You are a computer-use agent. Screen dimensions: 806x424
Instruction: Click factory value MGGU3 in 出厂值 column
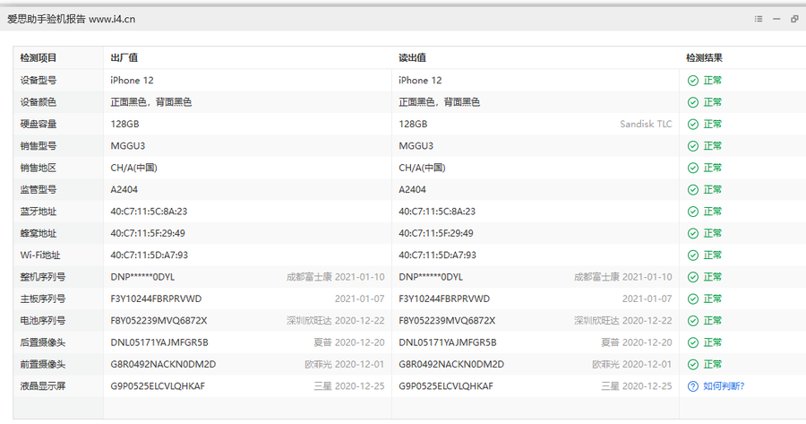coord(127,145)
